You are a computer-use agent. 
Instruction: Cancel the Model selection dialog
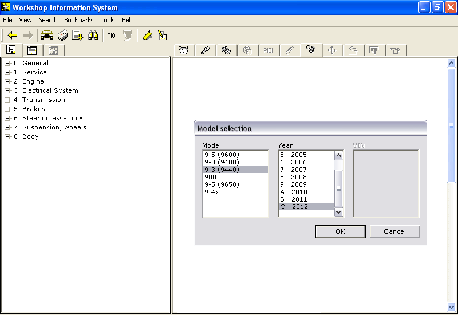[394, 231]
